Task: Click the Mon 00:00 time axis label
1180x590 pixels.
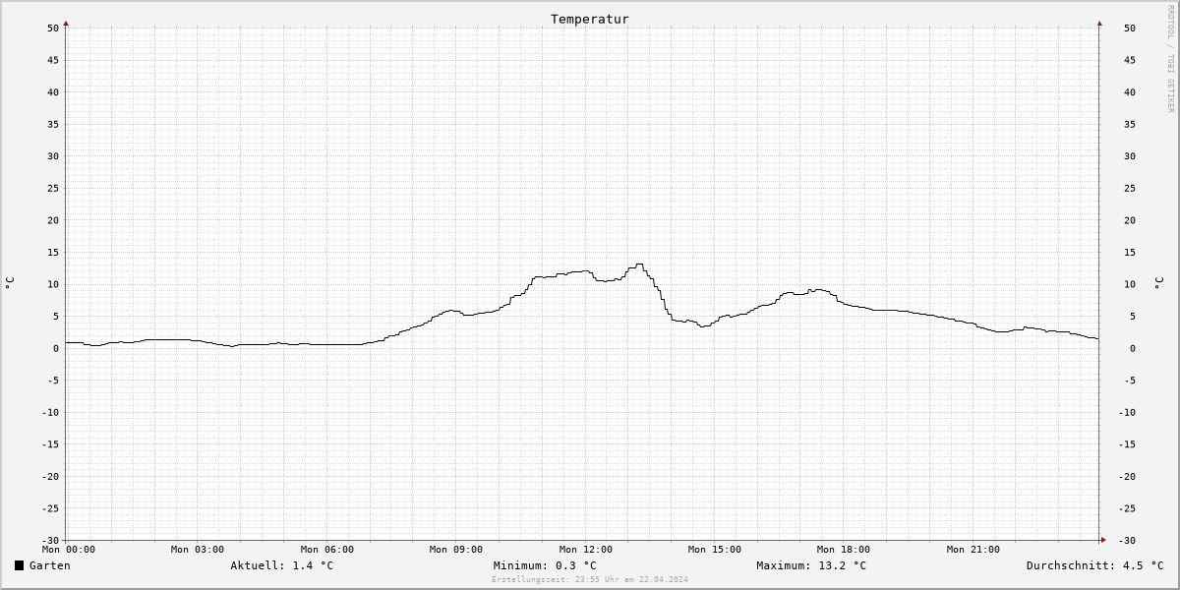Action: pos(68,550)
